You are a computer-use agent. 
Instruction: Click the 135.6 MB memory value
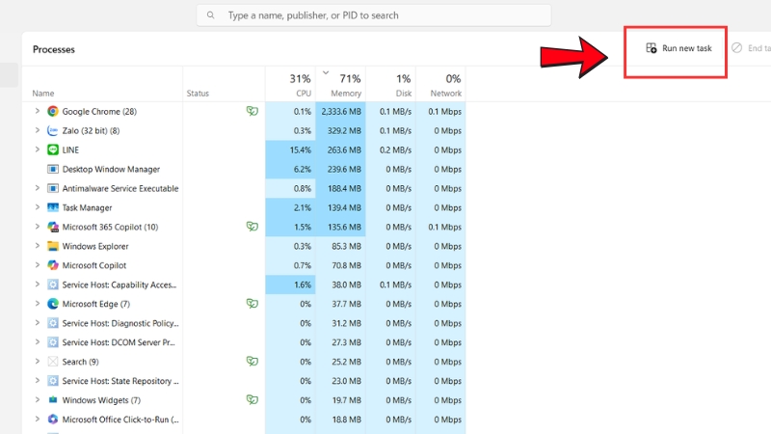344,227
